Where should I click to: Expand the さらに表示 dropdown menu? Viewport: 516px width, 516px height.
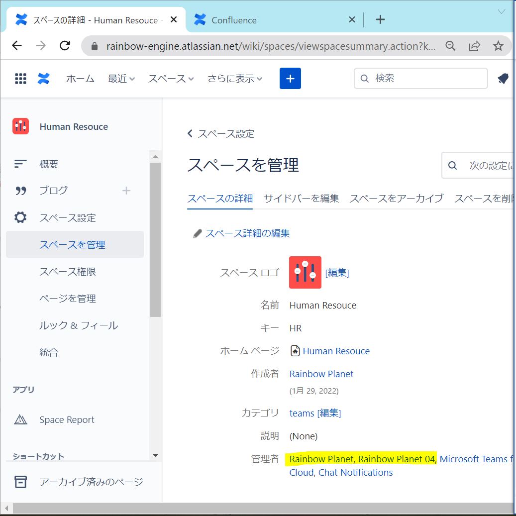(235, 79)
